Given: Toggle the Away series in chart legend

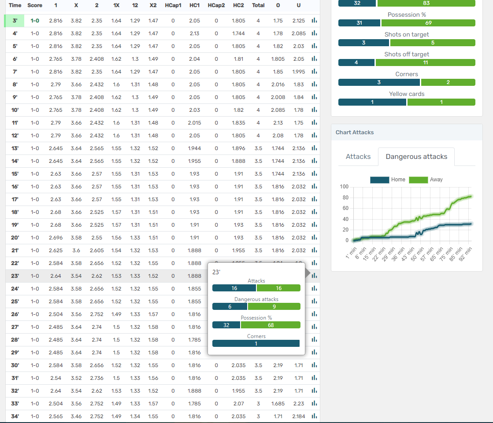Looking at the screenshot, I should point(426,180).
